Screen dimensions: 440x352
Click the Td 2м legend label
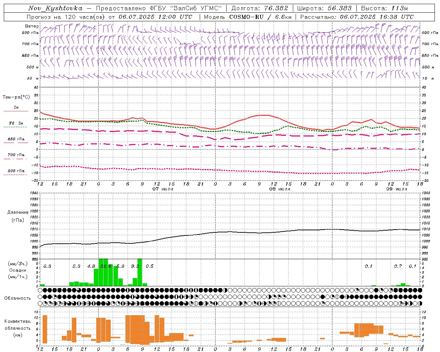[16, 123]
